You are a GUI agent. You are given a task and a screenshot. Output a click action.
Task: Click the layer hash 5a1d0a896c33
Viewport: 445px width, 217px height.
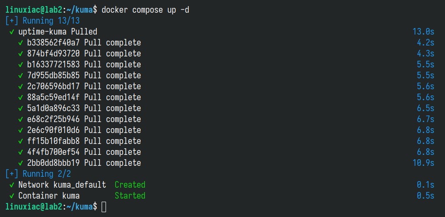point(53,108)
